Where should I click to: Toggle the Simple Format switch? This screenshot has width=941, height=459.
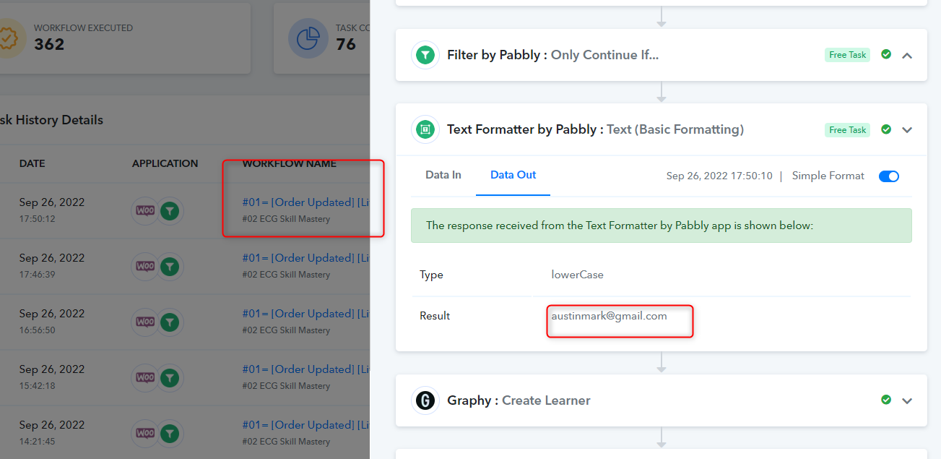[x=889, y=176]
